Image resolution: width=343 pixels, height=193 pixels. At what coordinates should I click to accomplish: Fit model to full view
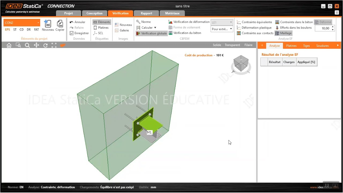(x=54, y=45)
